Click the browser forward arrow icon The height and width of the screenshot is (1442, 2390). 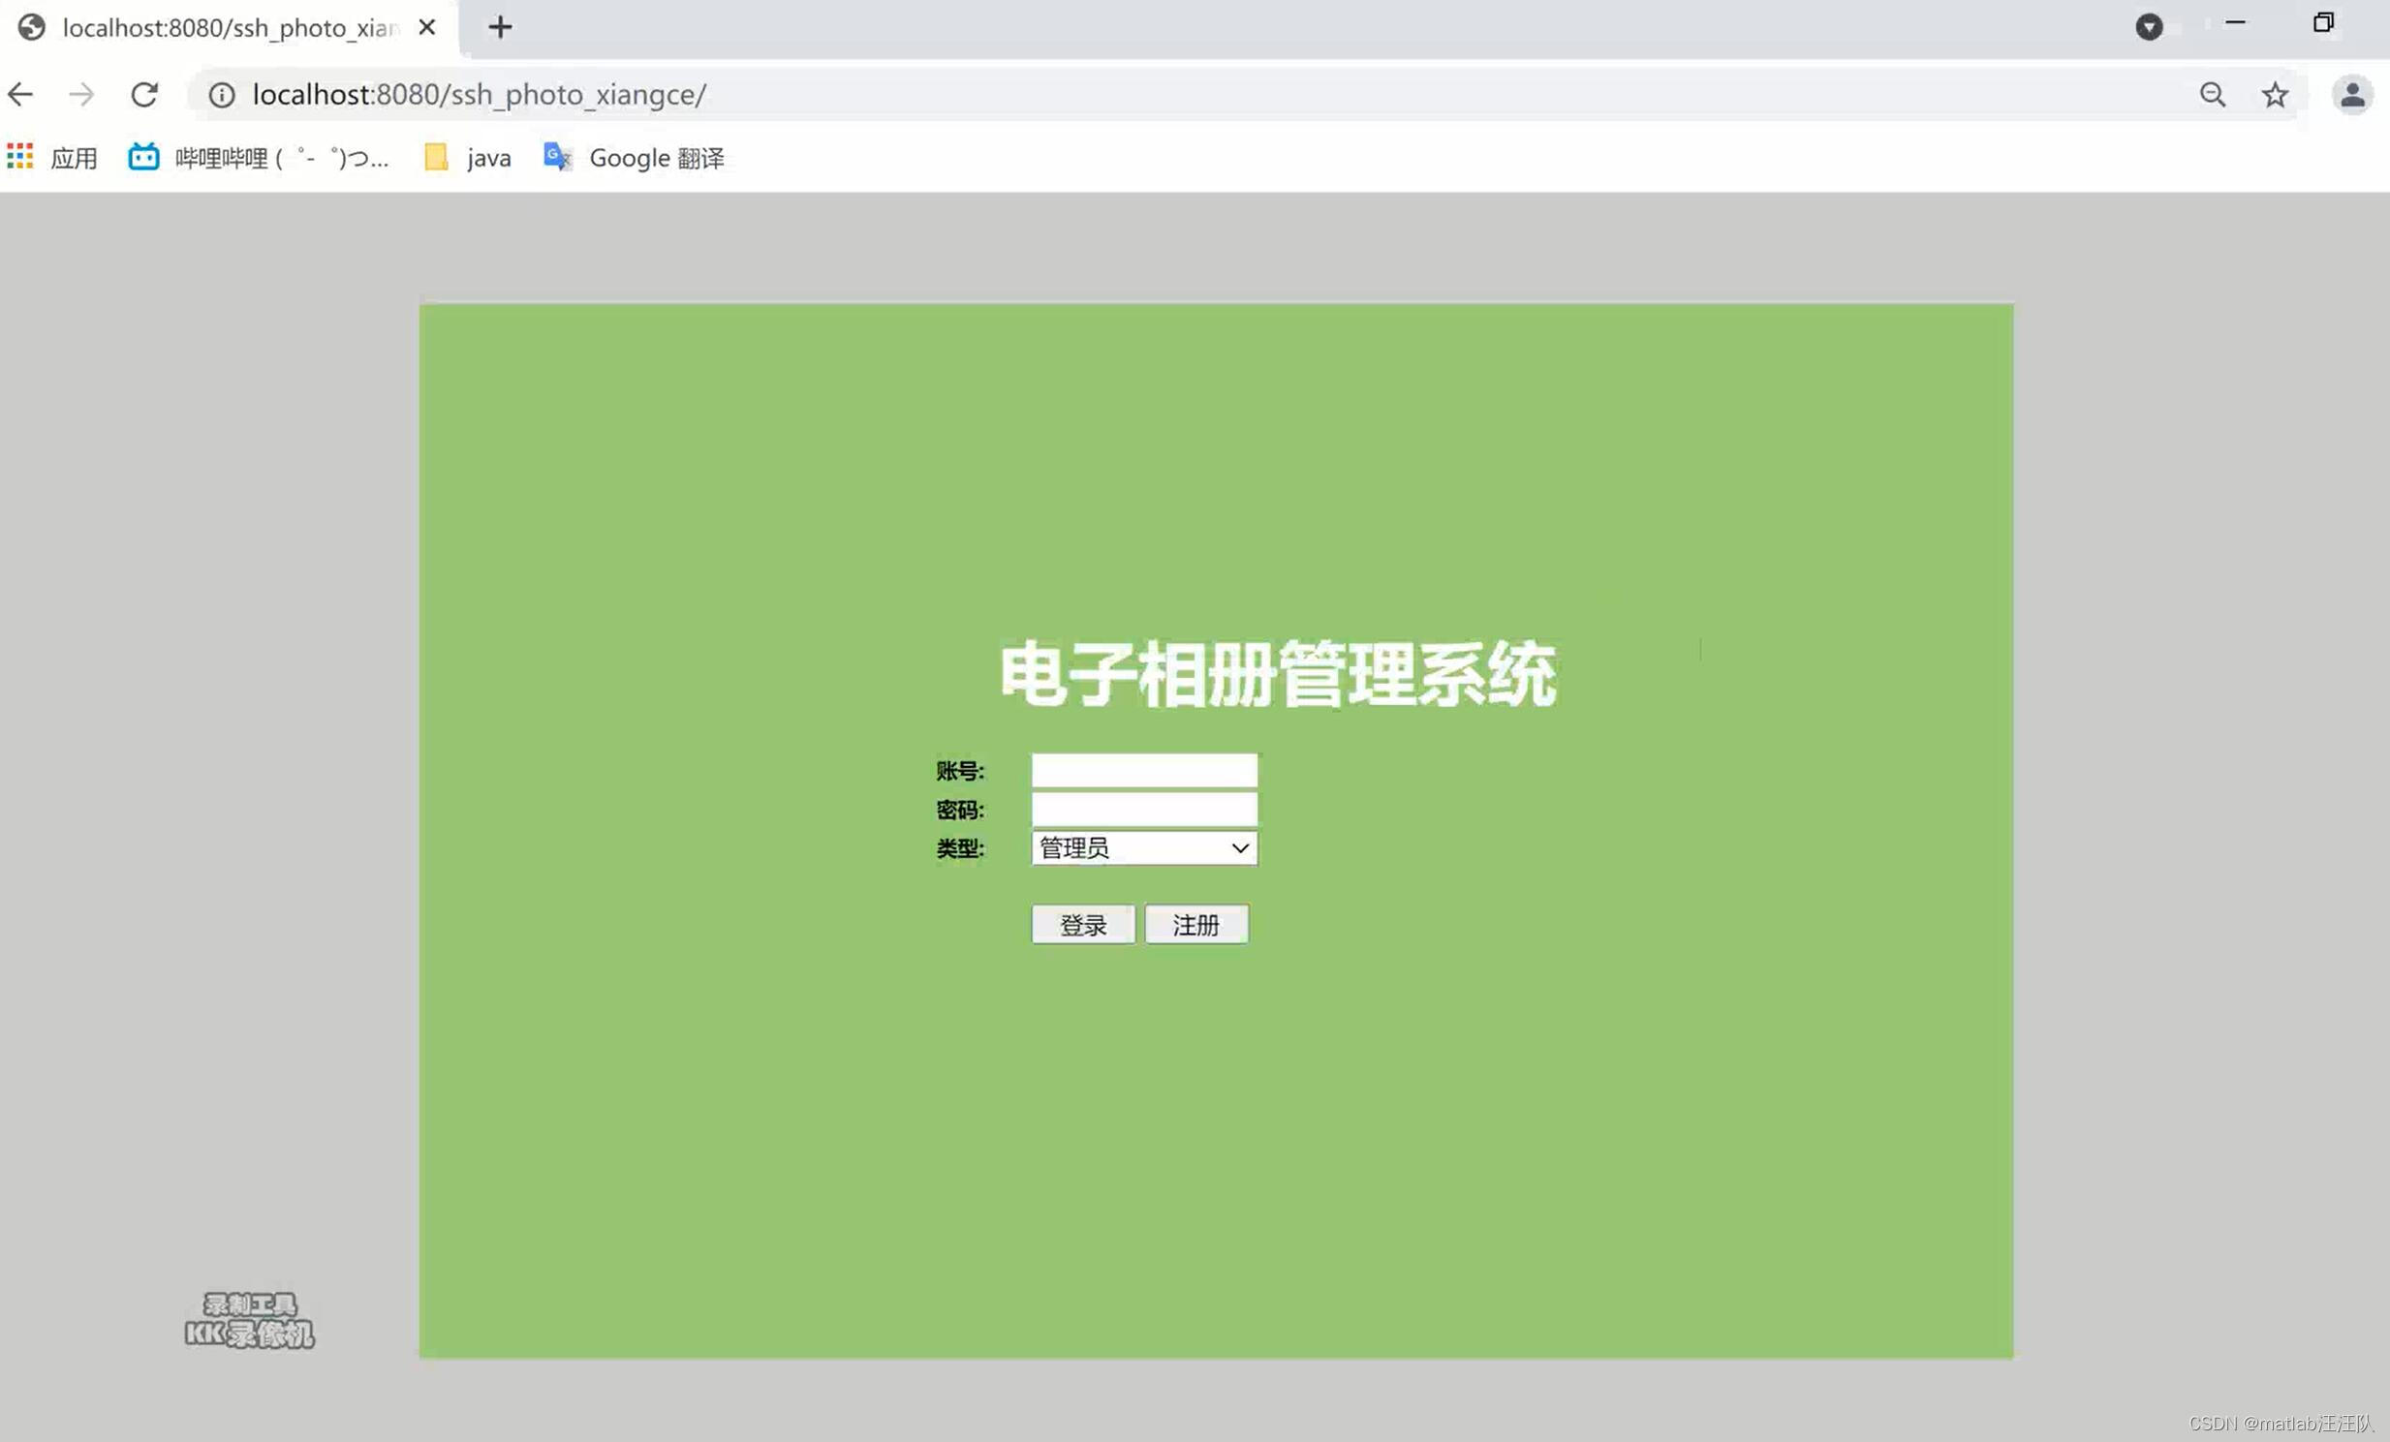pyautogui.click(x=81, y=94)
